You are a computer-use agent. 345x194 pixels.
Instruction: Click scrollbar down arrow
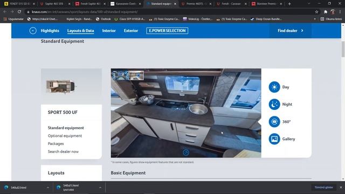coord(343,179)
